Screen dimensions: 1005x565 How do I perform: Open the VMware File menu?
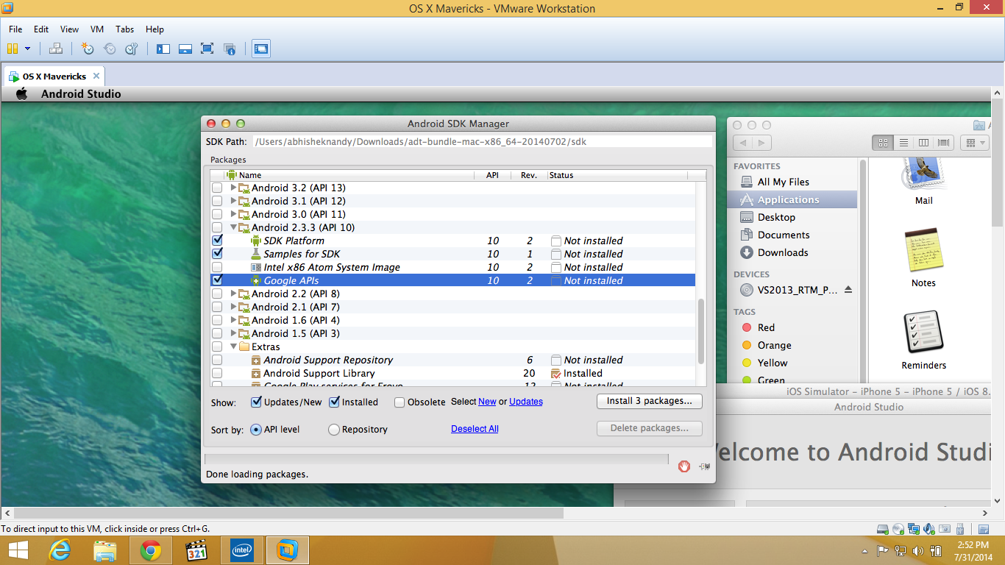pyautogui.click(x=15, y=29)
